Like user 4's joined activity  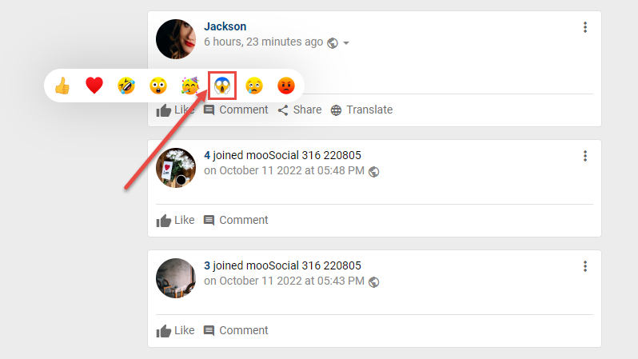click(175, 220)
